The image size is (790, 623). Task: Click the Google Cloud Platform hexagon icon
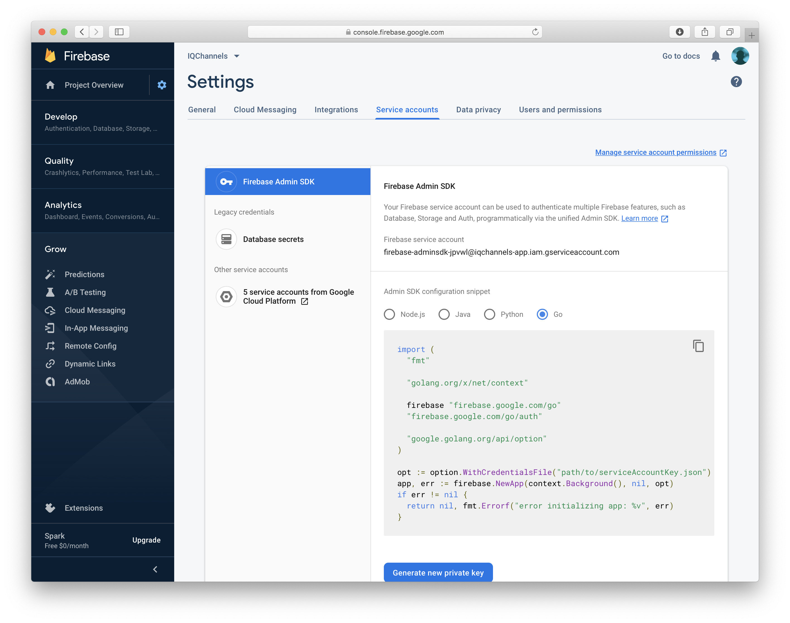226,296
